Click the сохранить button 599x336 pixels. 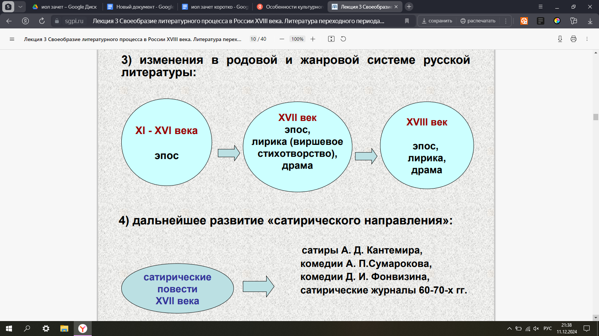(x=437, y=21)
